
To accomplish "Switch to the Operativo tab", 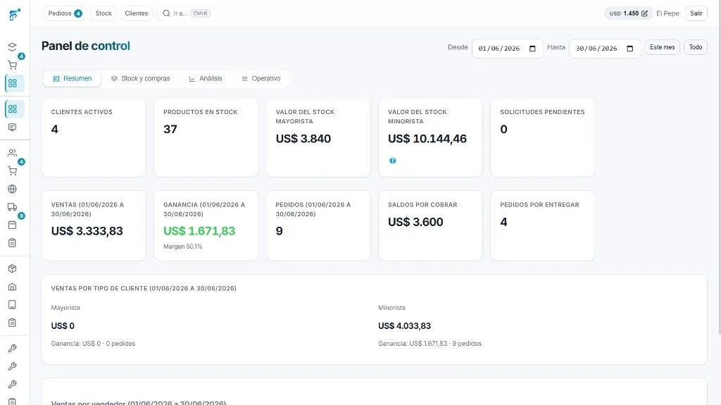I will point(261,79).
